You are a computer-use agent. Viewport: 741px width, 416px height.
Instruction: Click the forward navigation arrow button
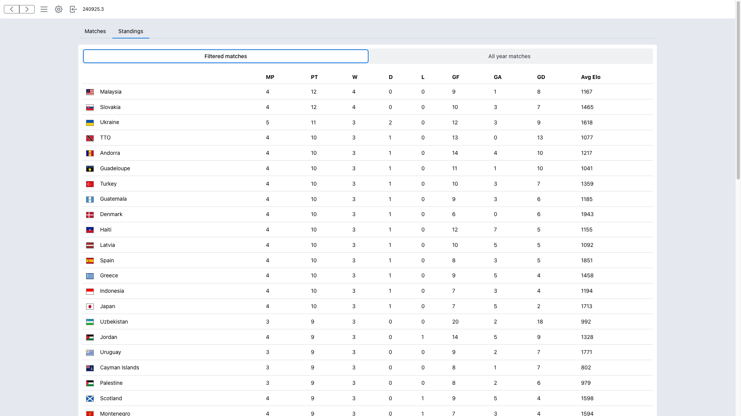click(27, 9)
